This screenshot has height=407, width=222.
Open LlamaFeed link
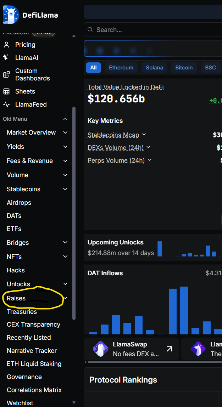point(31,104)
